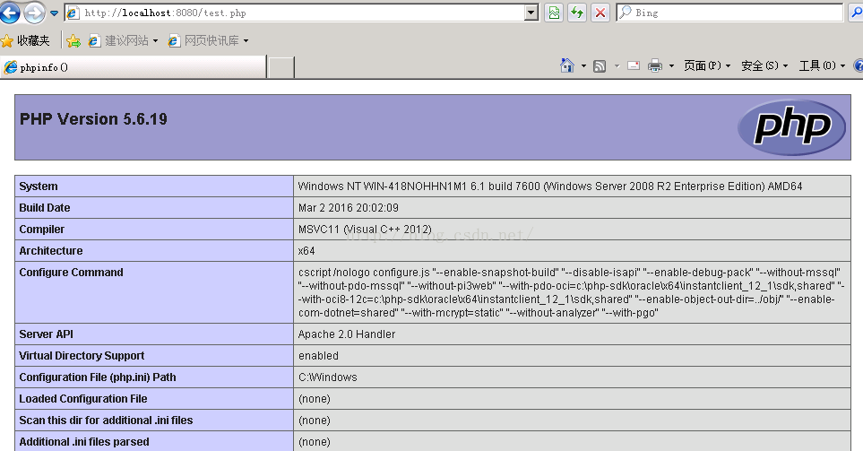Open the 页面(P) page menu
863x451 pixels.
click(x=707, y=65)
